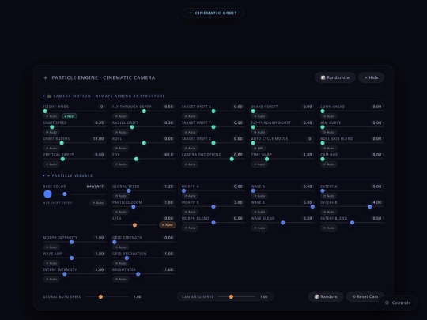
Task: Click the Spin slider orange handle
Action: pos(134,225)
